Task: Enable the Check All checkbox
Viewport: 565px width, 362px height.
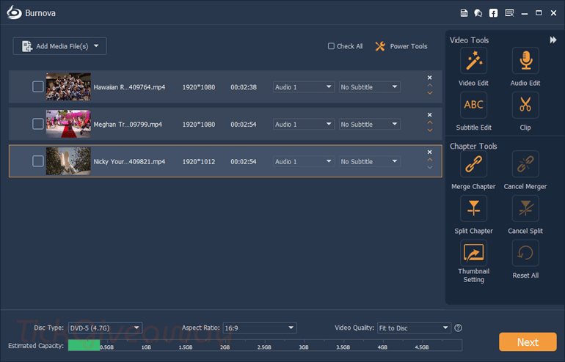Action: pos(331,46)
